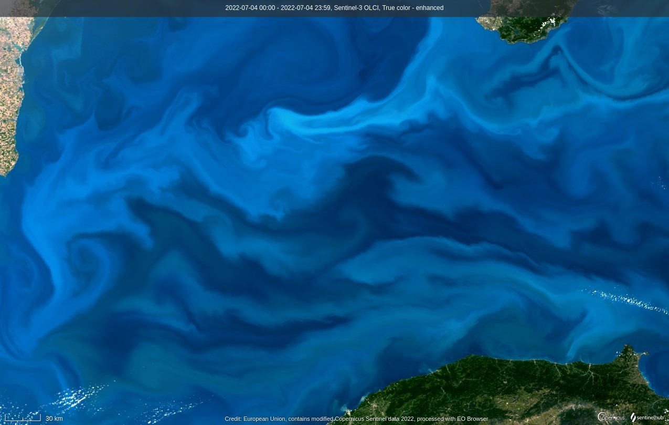Open the EO Browser credit link
Image resolution: width=669 pixels, height=425 pixels.
[x=472, y=419]
